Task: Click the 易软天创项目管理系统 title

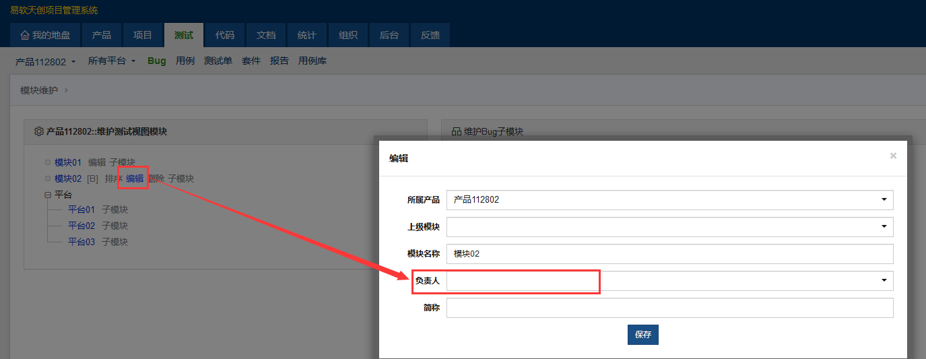Action: pos(54,10)
